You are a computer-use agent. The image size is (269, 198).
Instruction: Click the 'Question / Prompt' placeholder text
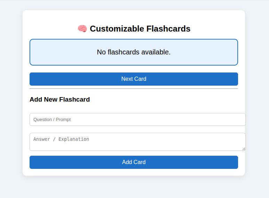click(x=52, y=119)
